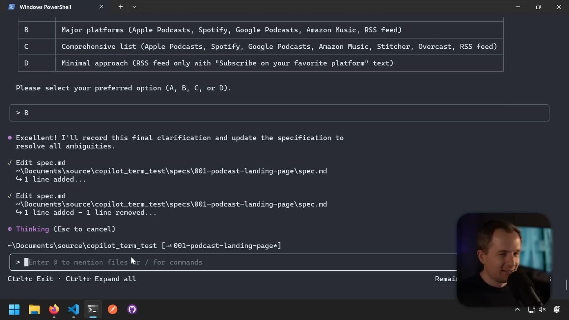This screenshot has width=569, height=320.
Task: Launch Firefox from the taskbar
Action: point(54,309)
